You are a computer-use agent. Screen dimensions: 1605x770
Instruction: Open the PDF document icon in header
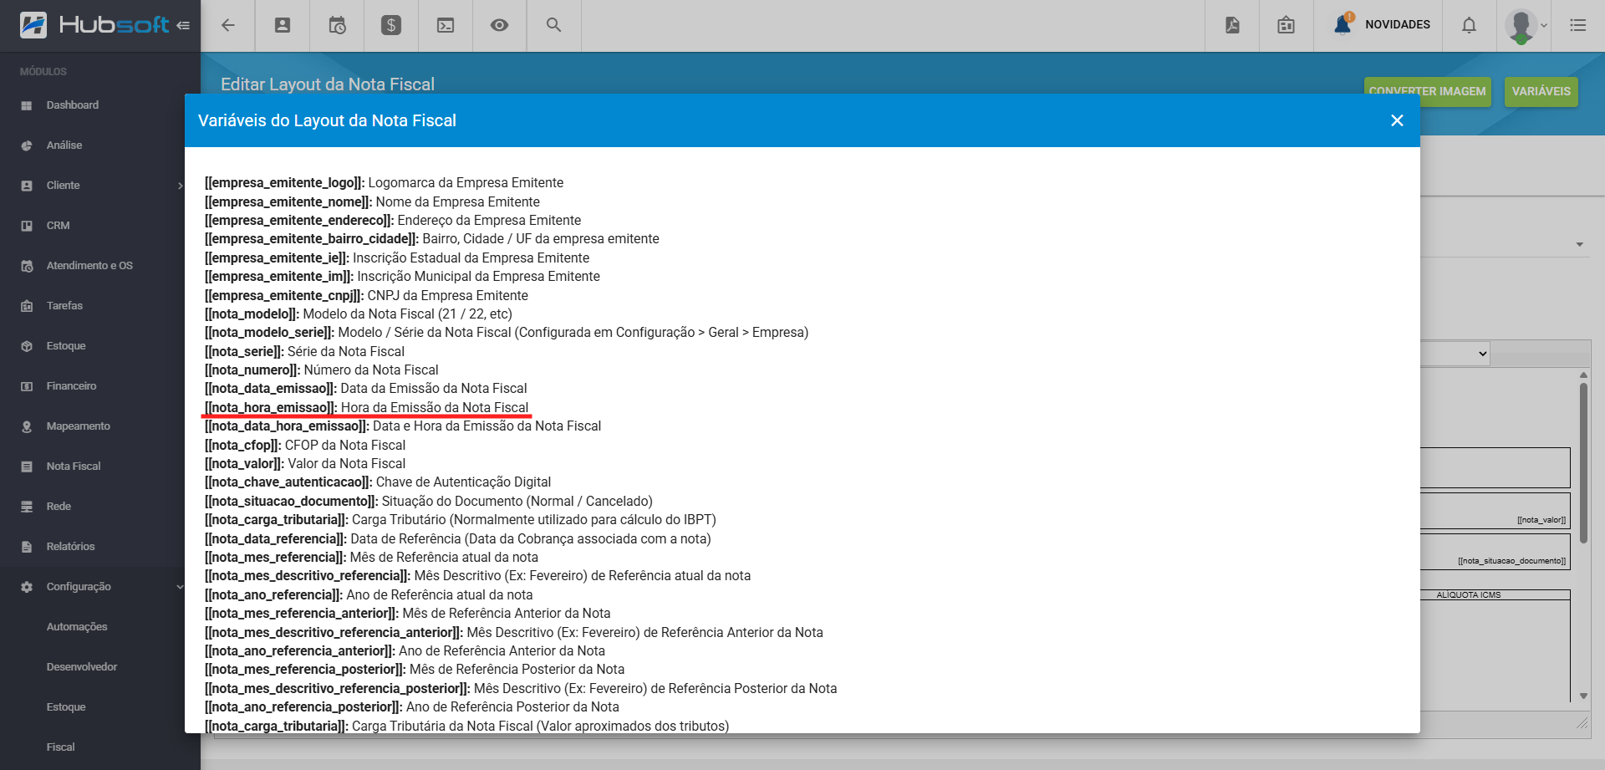pyautogui.click(x=1232, y=25)
